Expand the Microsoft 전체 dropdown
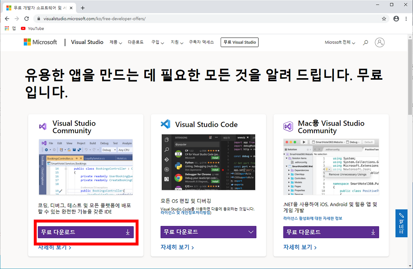Viewport: 413px width, 269px height. pyautogui.click(x=340, y=42)
